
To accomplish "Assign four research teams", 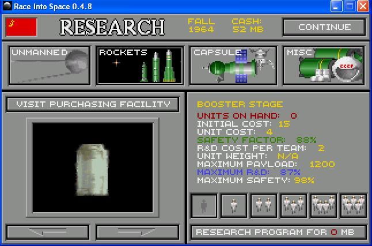I will (x=324, y=206).
